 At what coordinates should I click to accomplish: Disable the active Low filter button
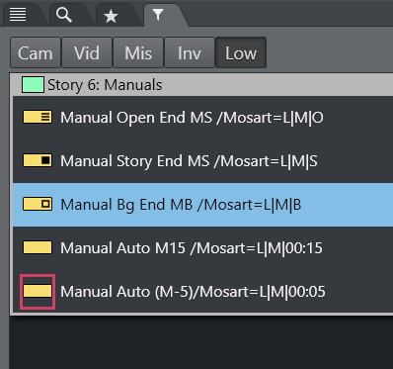coord(241,52)
